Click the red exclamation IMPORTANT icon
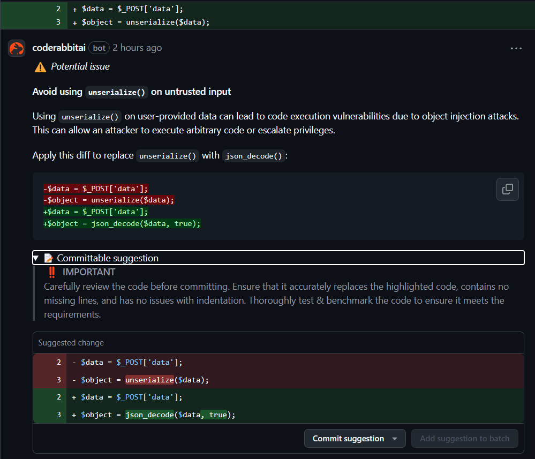This screenshot has height=459, width=535. (x=52, y=272)
